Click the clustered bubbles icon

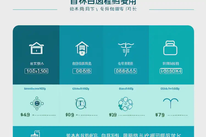pyautogui.click(x=125, y=104)
